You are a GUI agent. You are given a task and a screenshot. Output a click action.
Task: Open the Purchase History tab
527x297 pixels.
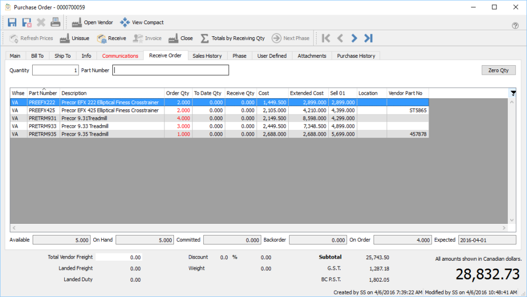(356, 56)
